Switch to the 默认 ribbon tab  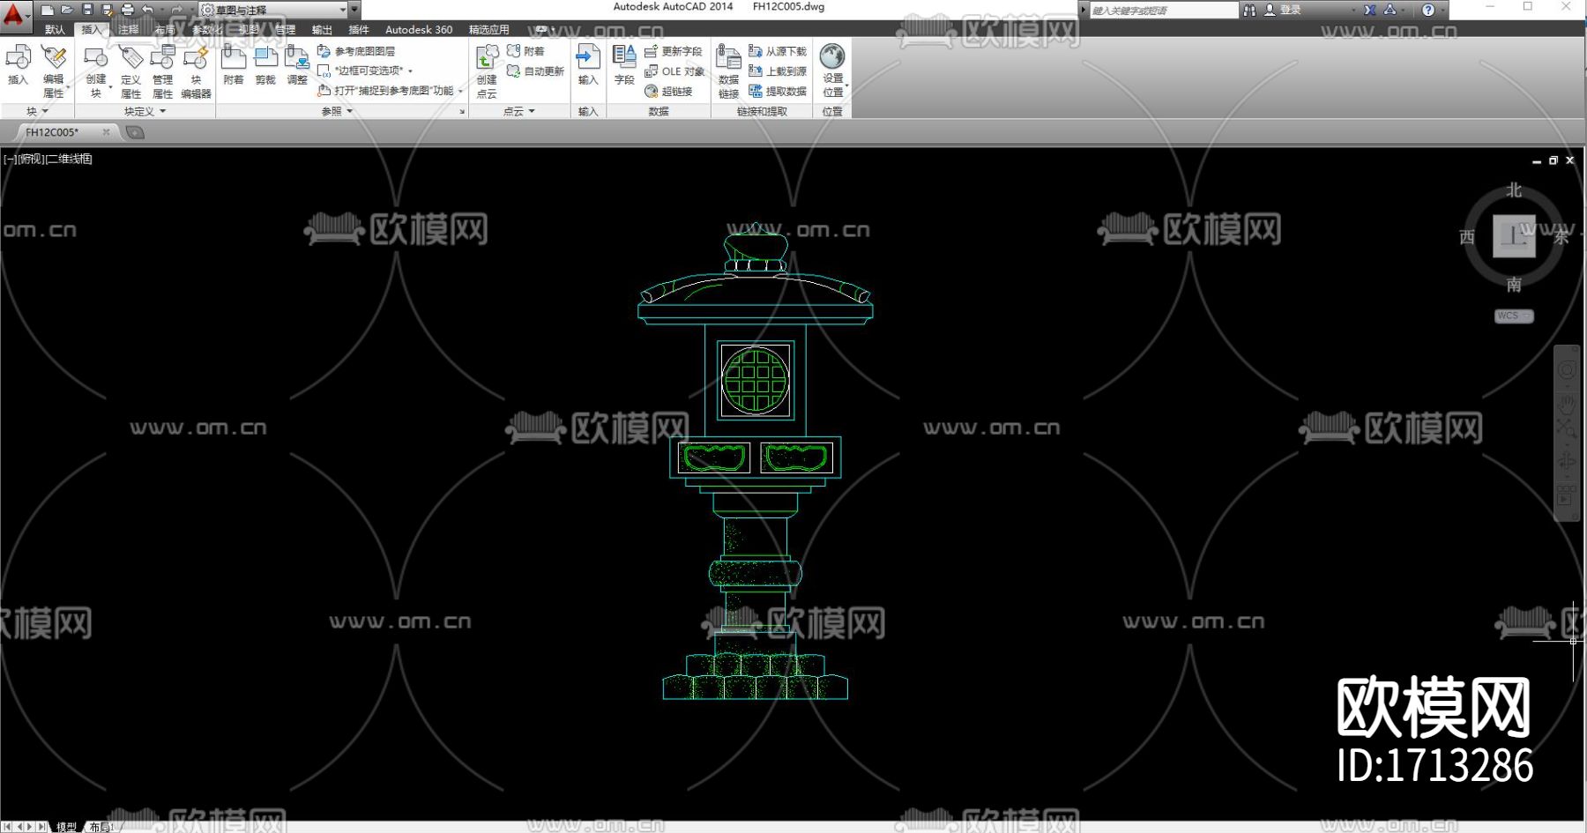pyautogui.click(x=55, y=29)
